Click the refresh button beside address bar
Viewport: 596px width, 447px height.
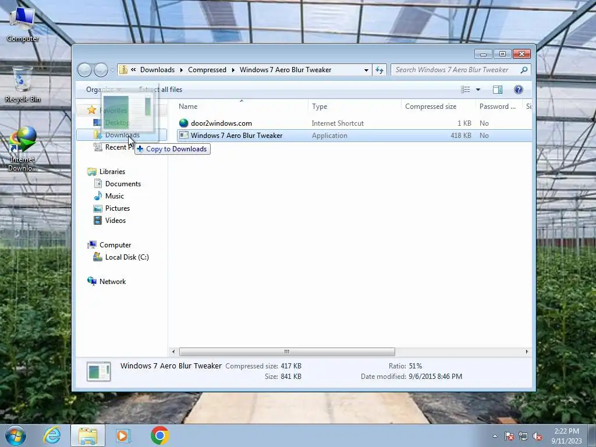point(379,70)
